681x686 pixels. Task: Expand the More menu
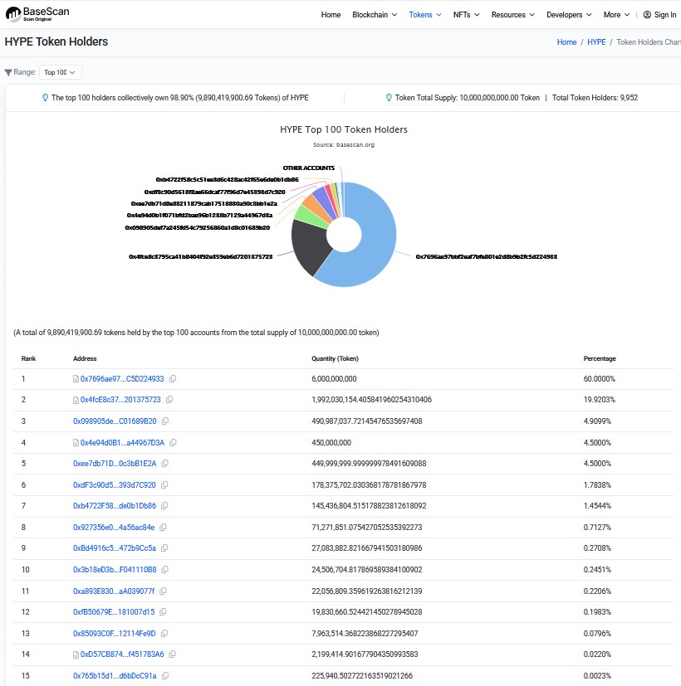click(x=616, y=15)
